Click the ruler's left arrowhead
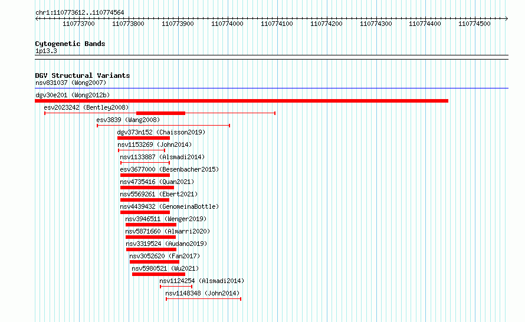 tap(37, 18)
